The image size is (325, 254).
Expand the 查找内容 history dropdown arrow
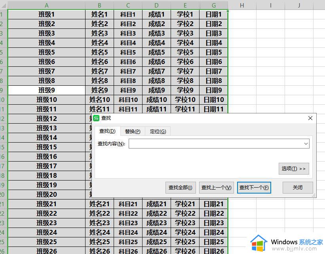coord(306,143)
